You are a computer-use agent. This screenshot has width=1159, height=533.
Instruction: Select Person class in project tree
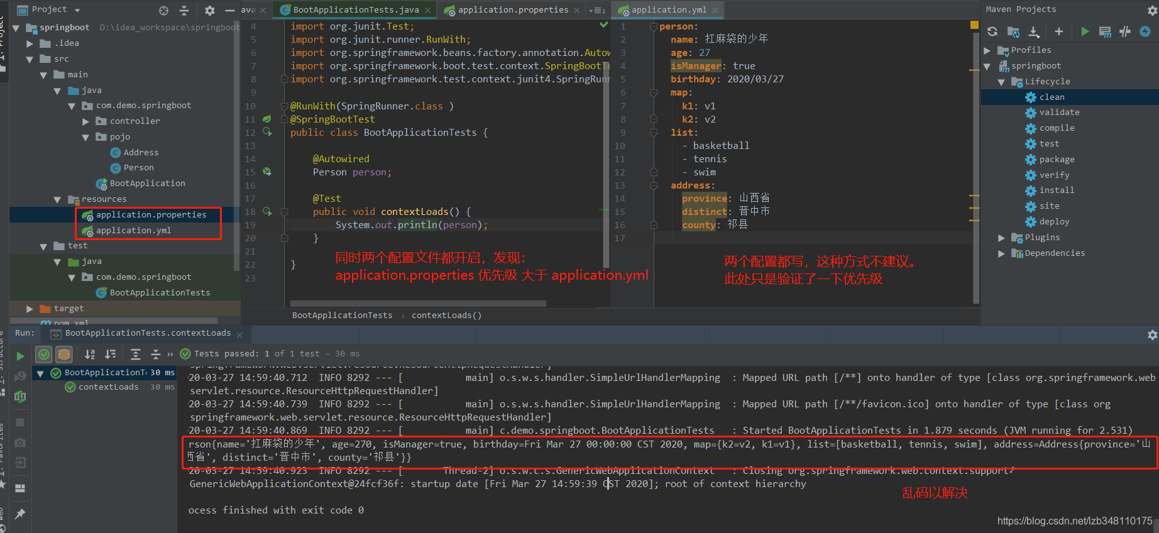click(138, 168)
